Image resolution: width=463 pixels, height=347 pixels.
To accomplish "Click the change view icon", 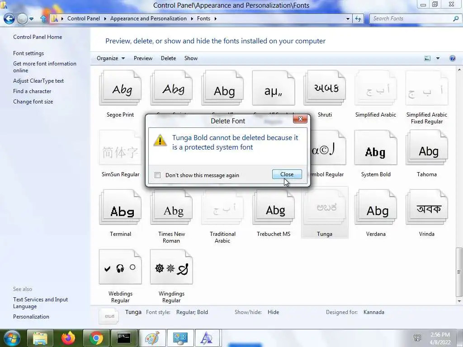I will [x=427, y=58].
